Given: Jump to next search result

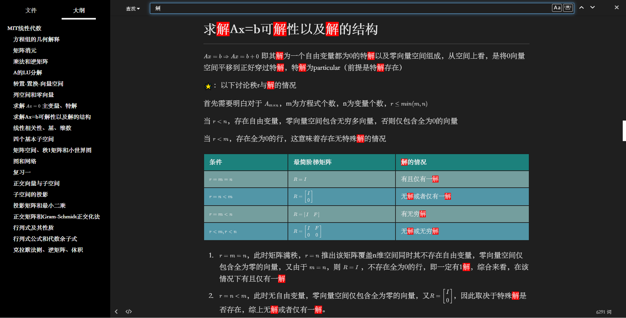Looking at the screenshot, I should point(593,7).
